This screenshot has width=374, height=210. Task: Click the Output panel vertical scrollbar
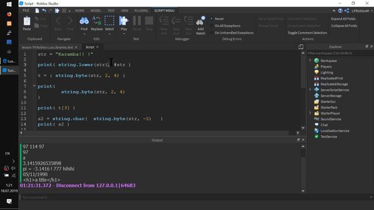point(303,169)
